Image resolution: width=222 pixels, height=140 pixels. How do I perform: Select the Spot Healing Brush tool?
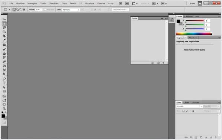[x=4, y=45]
